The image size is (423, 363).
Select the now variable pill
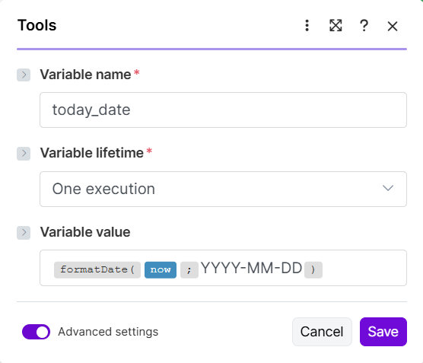click(x=161, y=269)
